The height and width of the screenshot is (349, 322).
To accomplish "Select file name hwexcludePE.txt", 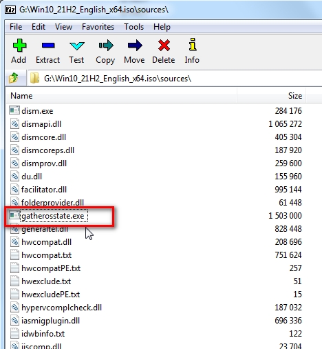I will [50, 295].
